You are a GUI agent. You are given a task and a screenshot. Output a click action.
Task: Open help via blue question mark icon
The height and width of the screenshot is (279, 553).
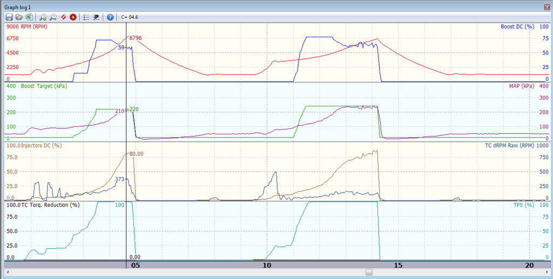(x=110, y=17)
